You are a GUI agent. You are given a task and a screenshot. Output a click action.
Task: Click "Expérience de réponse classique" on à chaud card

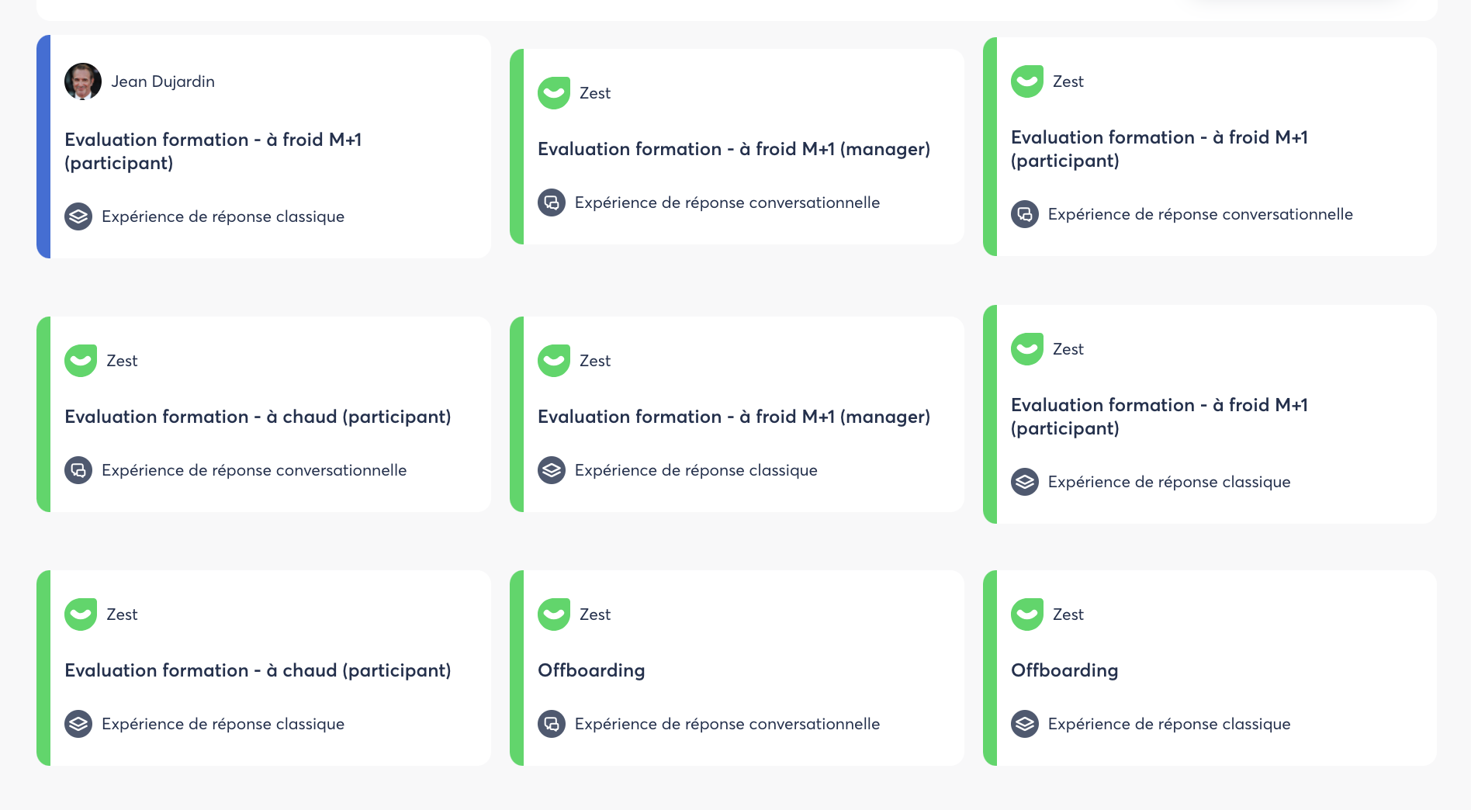tap(223, 724)
